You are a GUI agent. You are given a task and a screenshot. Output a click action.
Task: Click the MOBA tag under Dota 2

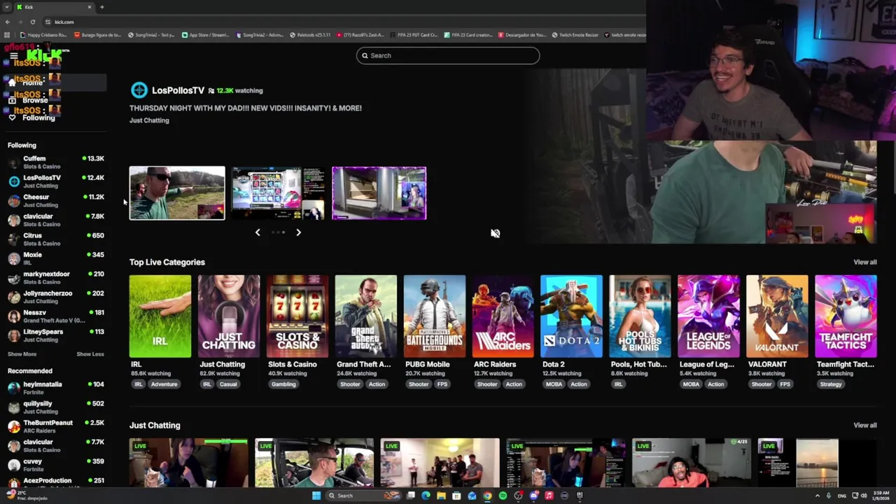coord(554,384)
